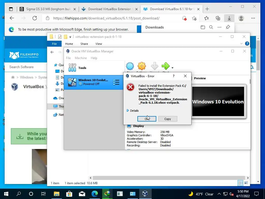Click OK in the VirtualBox error dialog
This screenshot has height=199, width=265.
147,119
